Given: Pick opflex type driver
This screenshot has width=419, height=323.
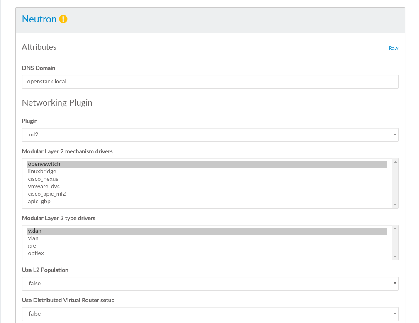Looking at the screenshot, I should pyautogui.click(x=36, y=253).
